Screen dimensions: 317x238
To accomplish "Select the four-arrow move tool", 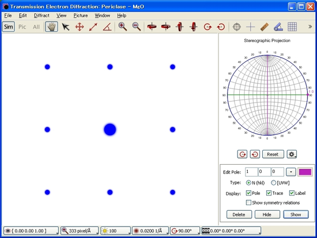I will (80, 27).
